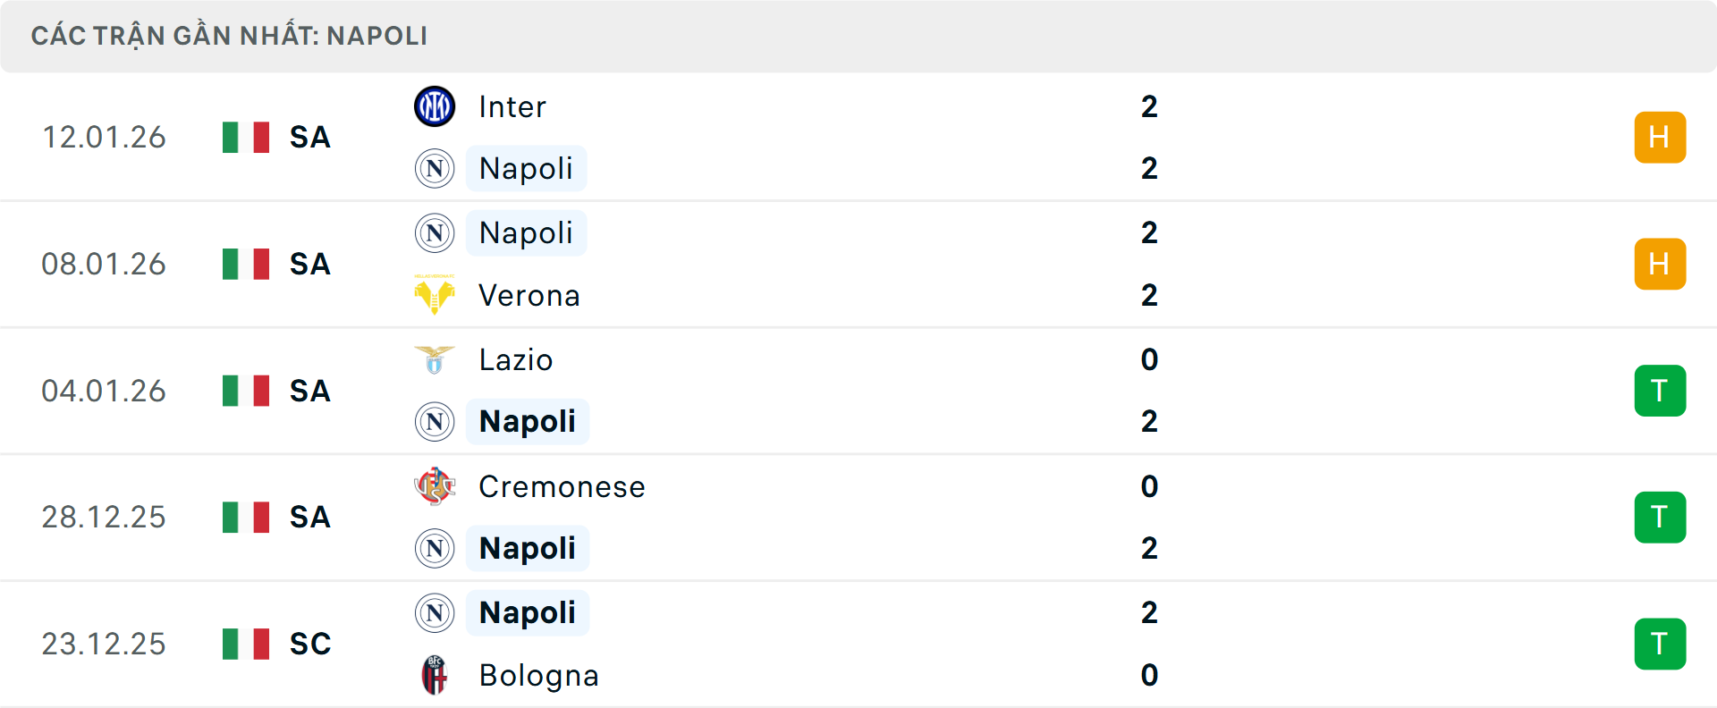The image size is (1717, 708).
Task: Click the Inter team name
Action: (510, 105)
